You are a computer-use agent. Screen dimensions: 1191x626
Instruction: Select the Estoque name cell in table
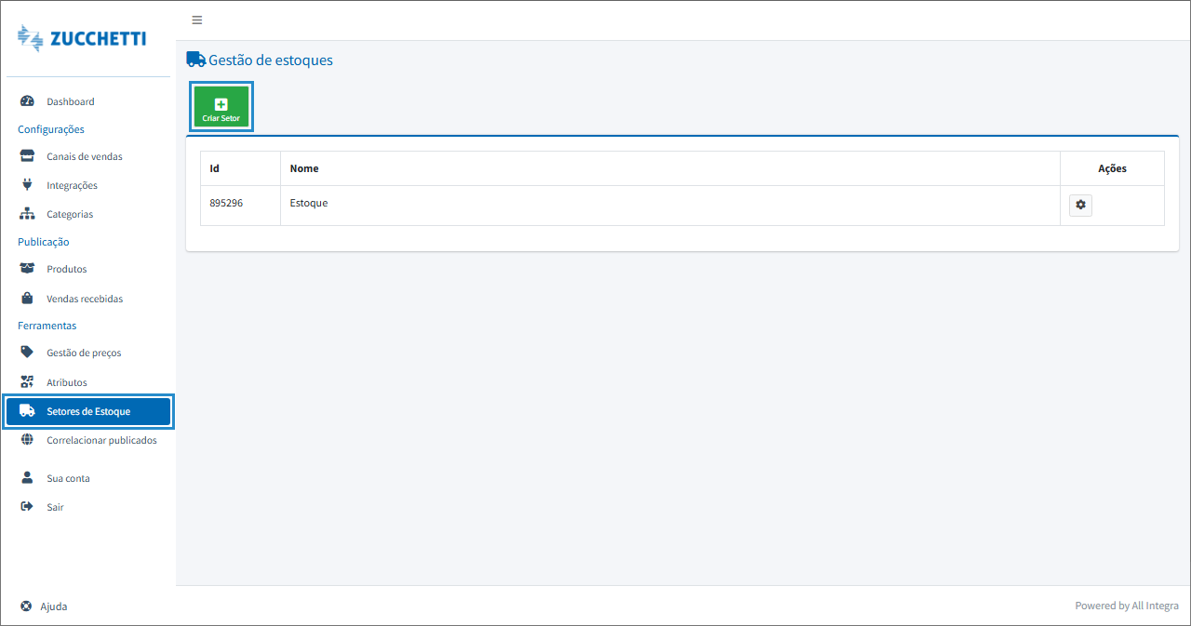pyautogui.click(x=309, y=203)
